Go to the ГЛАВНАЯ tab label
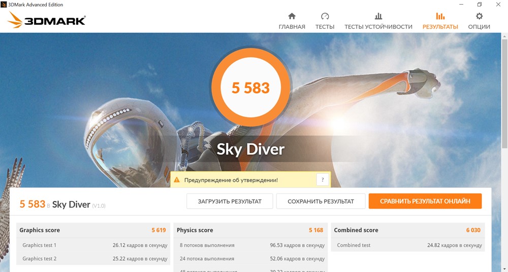This screenshot has width=508, height=272. pos(292,27)
